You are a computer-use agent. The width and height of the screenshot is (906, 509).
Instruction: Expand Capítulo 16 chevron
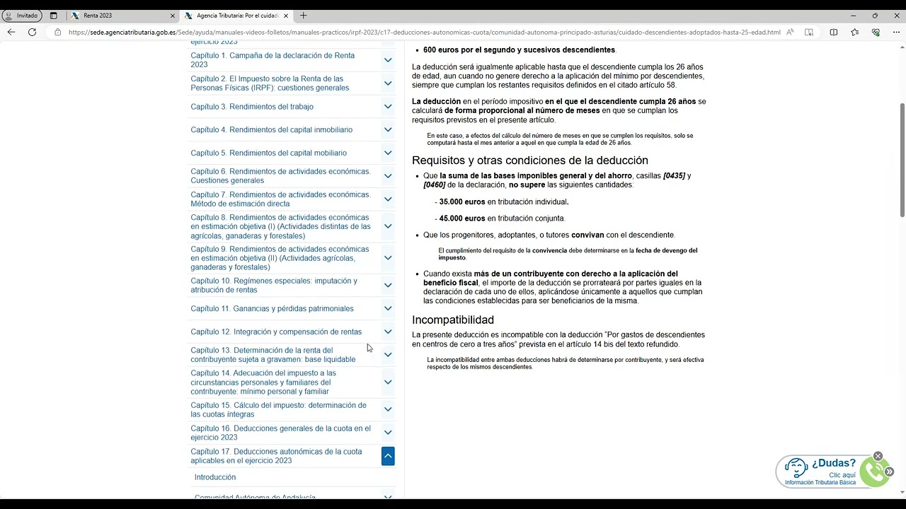coord(388,433)
